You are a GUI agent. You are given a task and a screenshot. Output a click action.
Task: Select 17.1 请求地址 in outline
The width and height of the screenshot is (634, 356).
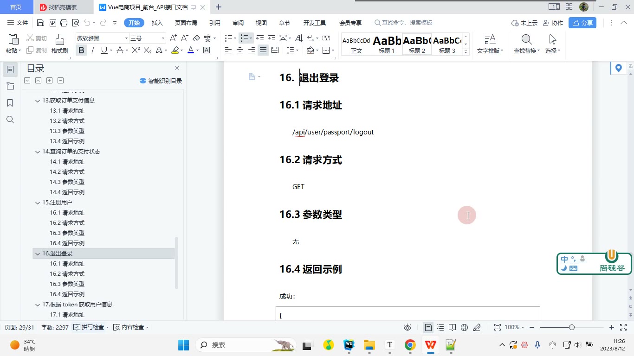pos(67,315)
